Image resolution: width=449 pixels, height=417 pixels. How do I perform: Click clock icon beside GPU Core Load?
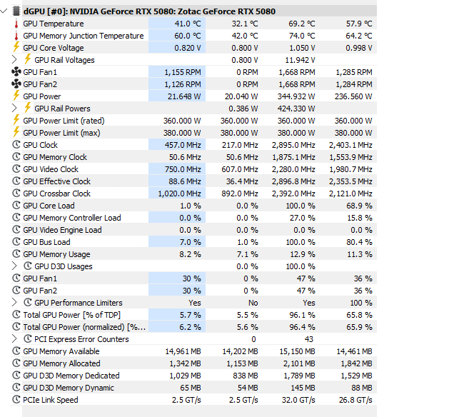(x=16, y=206)
